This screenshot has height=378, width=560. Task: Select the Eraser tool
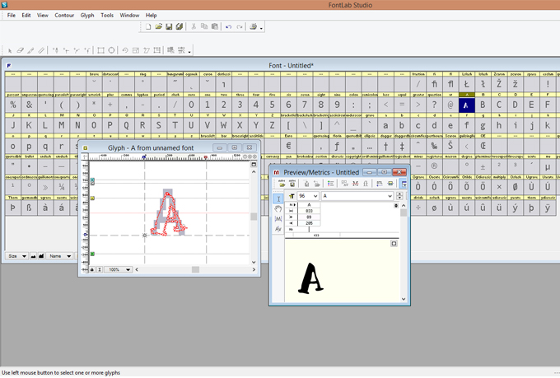(21, 50)
